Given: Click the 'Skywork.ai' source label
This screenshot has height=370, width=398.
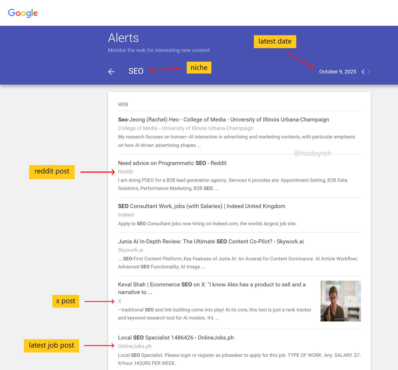Looking at the screenshot, I should 131,250.
